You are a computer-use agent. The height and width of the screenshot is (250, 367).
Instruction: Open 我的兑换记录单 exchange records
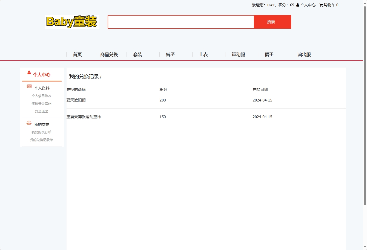tap(42, 140)
